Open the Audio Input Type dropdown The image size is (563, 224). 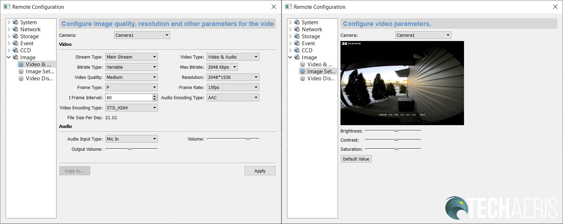point(132,139)
